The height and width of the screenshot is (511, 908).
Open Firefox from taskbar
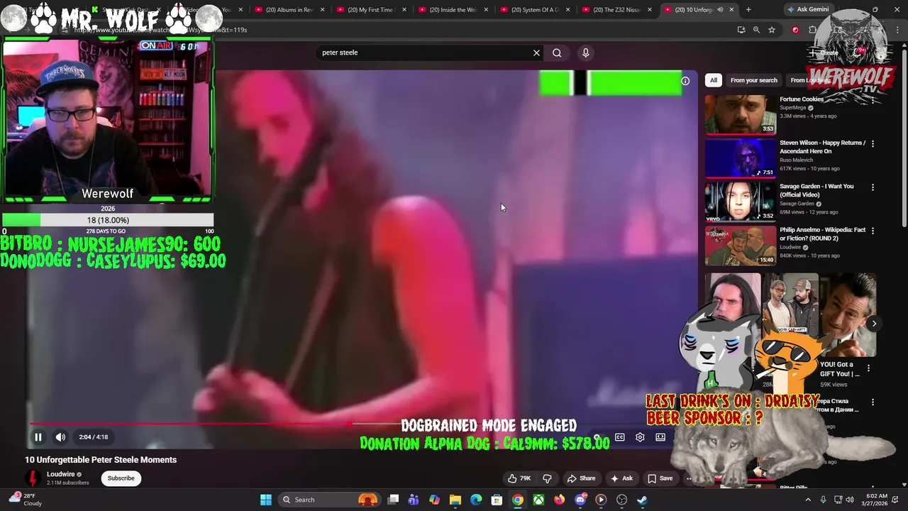click(559, 500)
